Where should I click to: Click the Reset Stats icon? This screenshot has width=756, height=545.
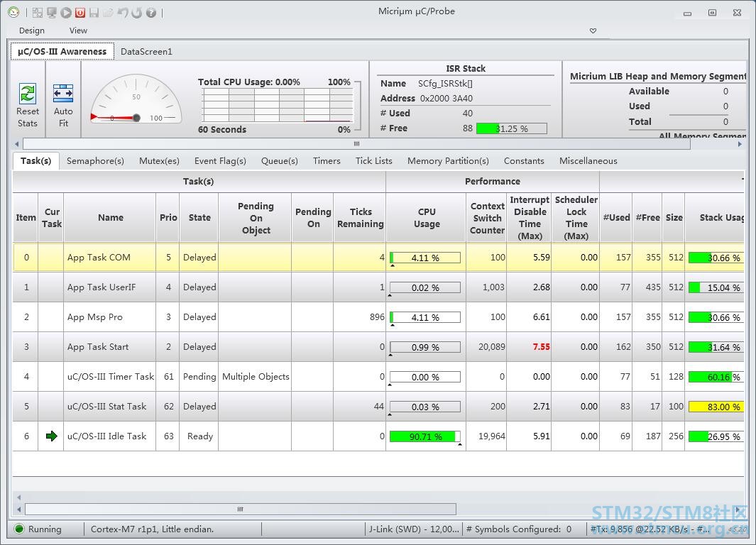pos(28,94)
